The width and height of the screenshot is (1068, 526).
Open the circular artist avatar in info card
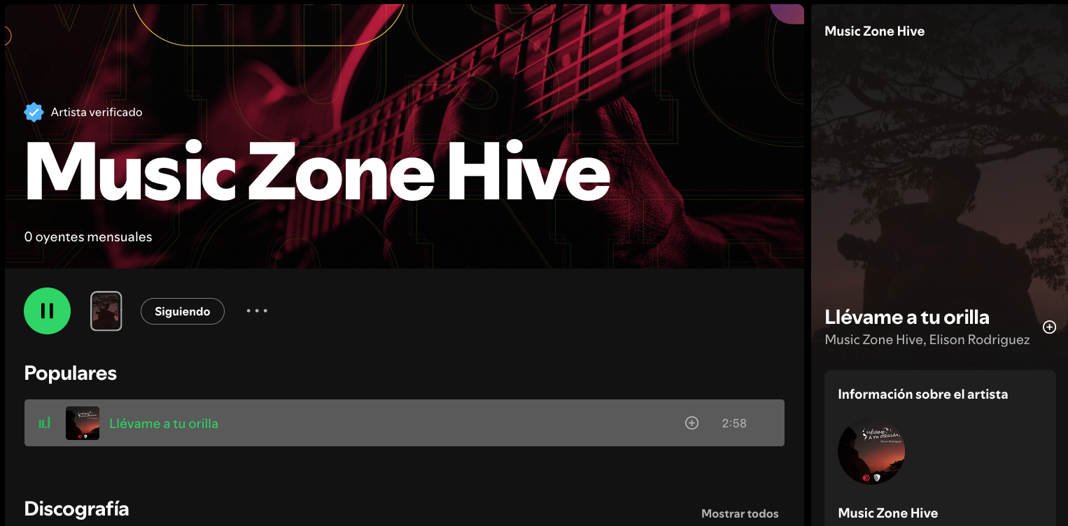[x=871, y=451]
